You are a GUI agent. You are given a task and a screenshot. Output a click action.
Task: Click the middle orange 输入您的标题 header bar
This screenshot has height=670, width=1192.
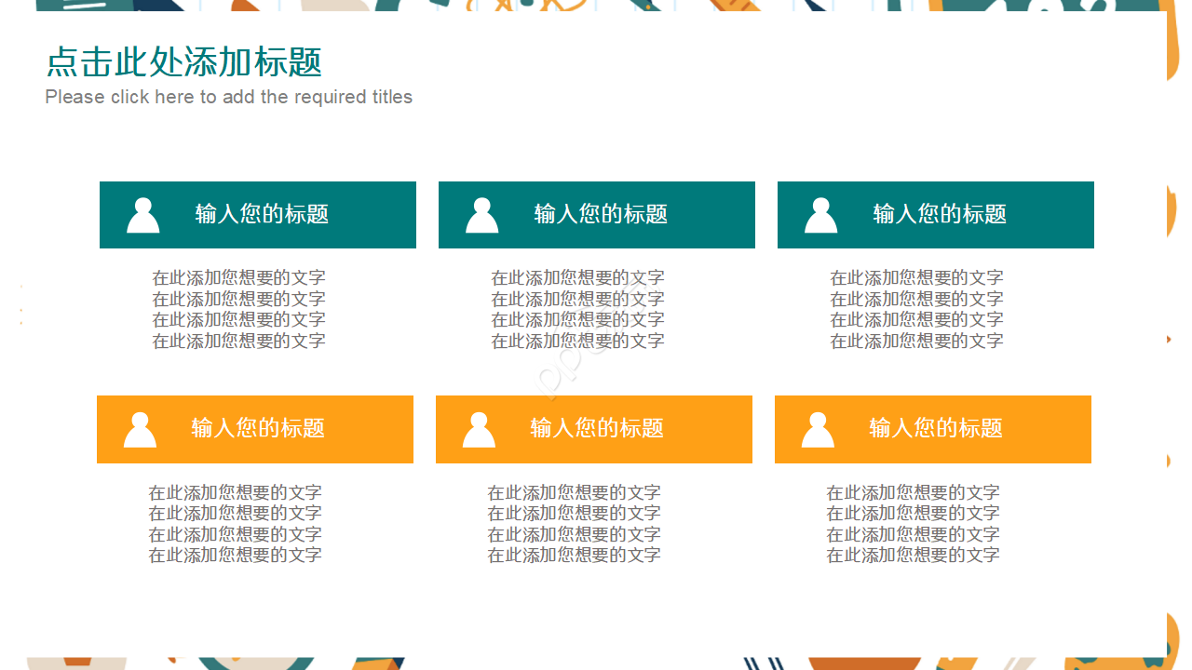pos(593,429)
